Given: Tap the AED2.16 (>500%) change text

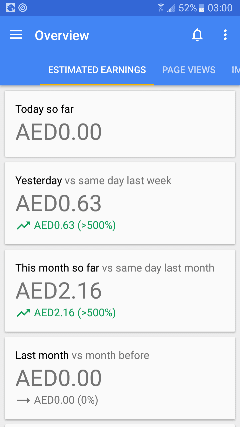Looking at the screenshot, I should tap(75, 313).
